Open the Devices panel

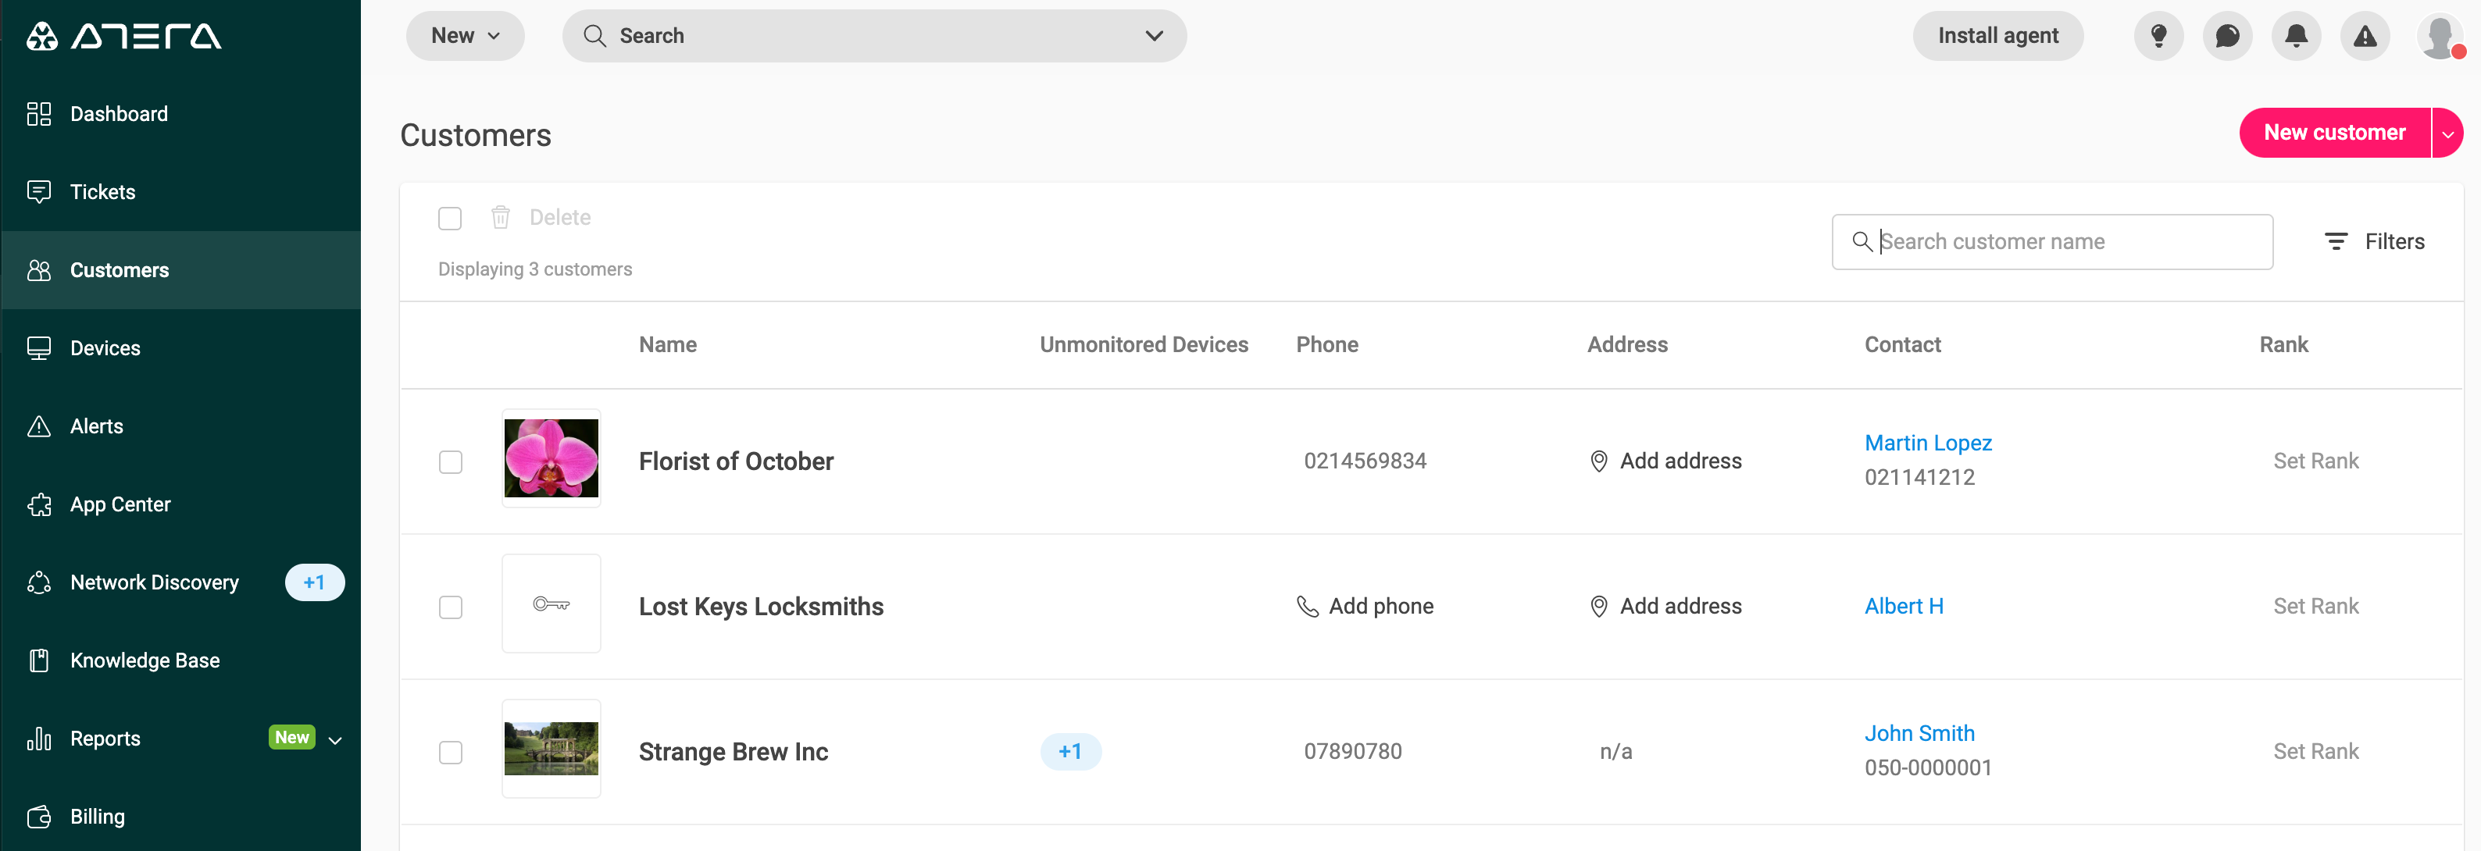tap(105, 347)
